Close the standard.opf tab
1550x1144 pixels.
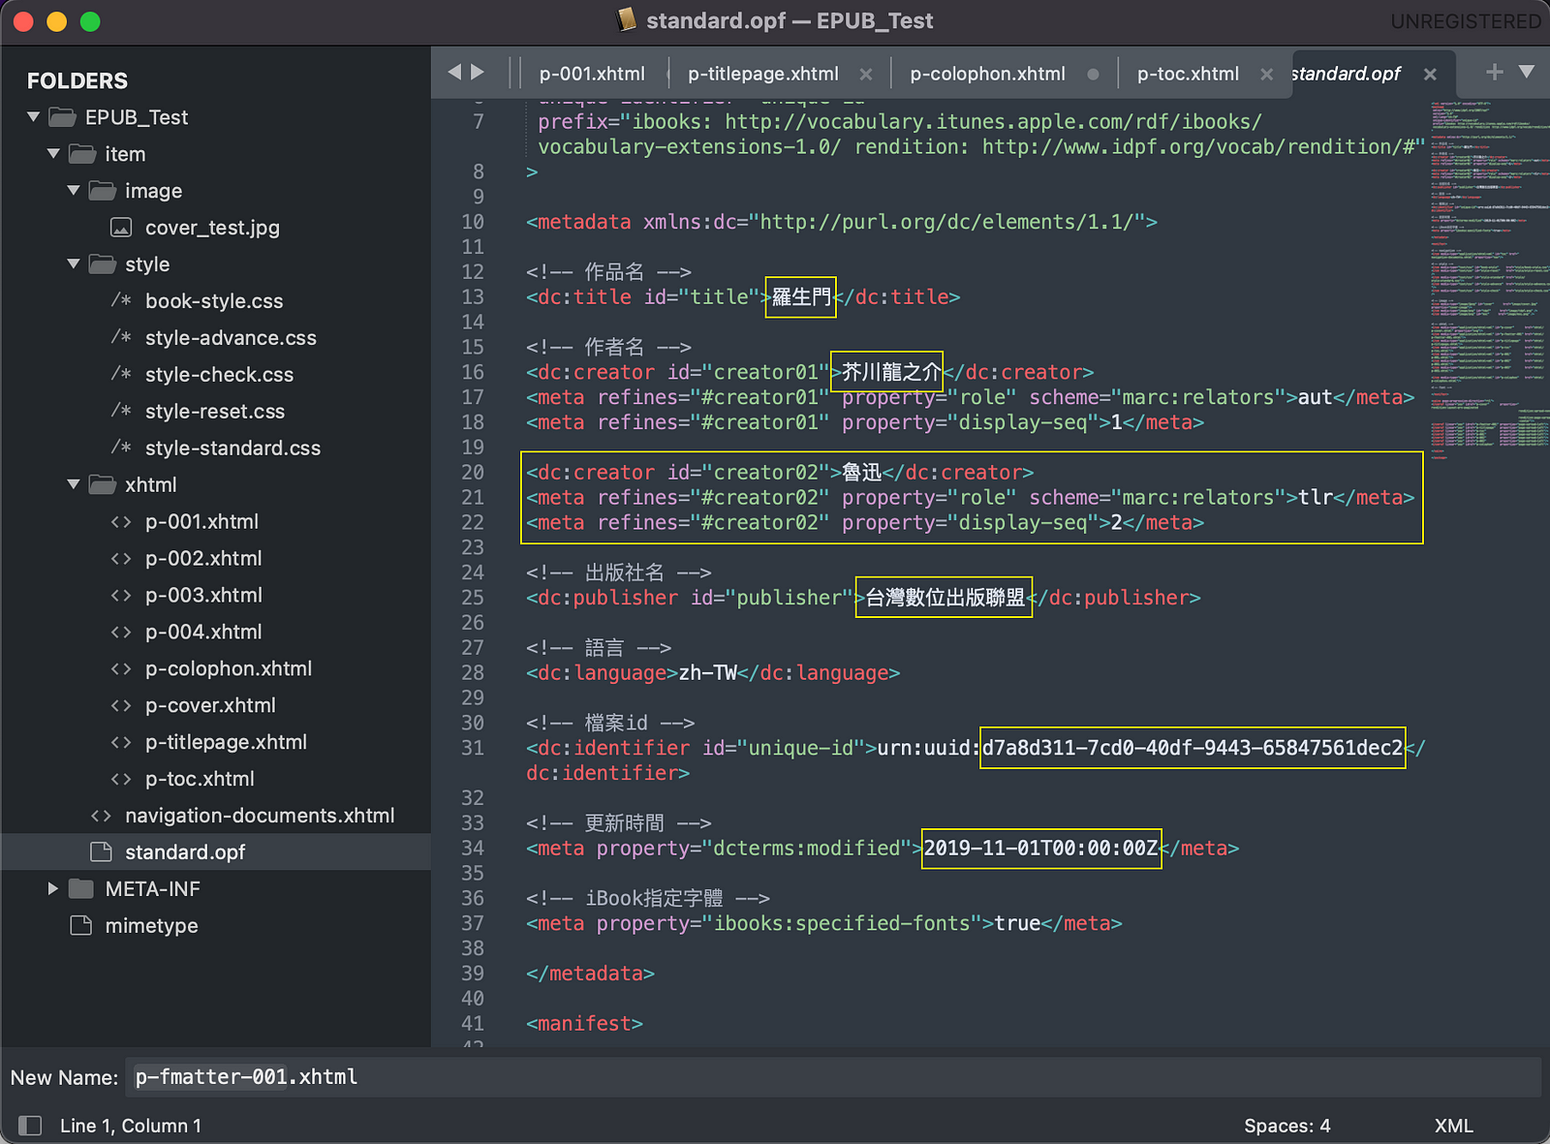point(1430,75)
